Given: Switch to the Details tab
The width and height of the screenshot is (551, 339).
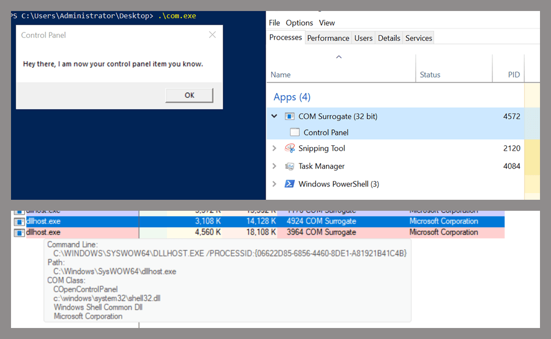Looking at the screenshot, I should point(389,38).
